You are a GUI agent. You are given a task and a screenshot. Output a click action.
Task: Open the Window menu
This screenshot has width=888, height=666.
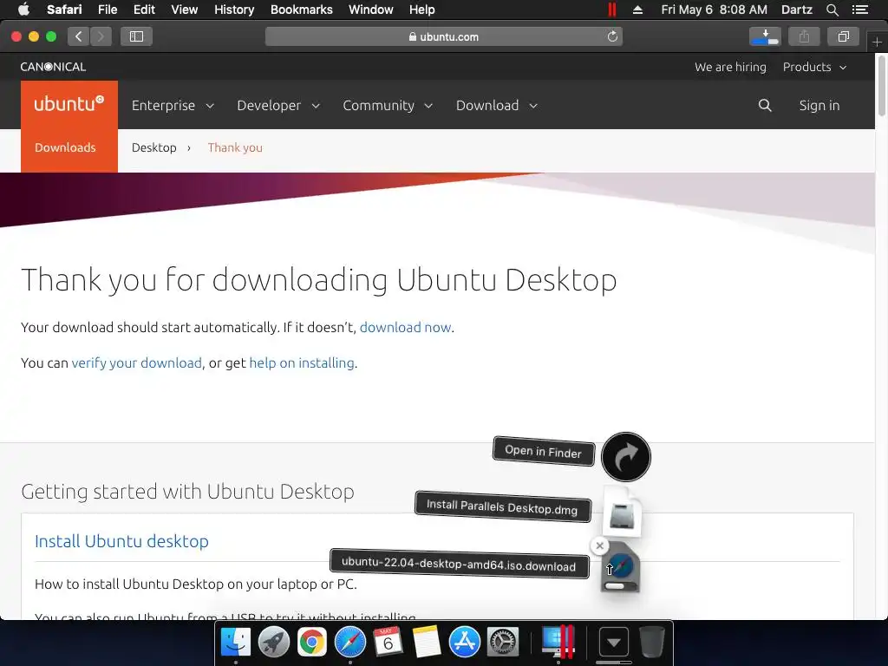point(370,10)
